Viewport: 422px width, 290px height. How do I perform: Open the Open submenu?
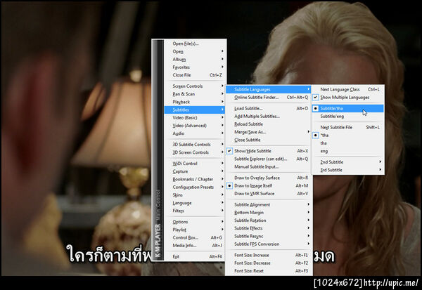point(194,51)
